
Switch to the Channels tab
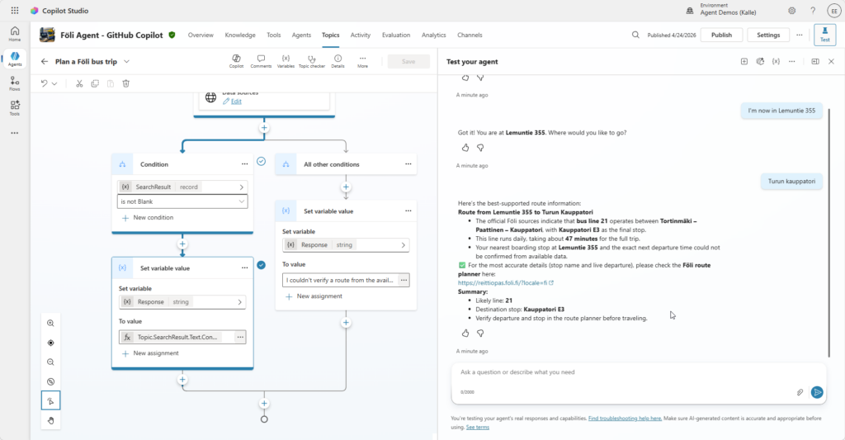tap(470, 35)
